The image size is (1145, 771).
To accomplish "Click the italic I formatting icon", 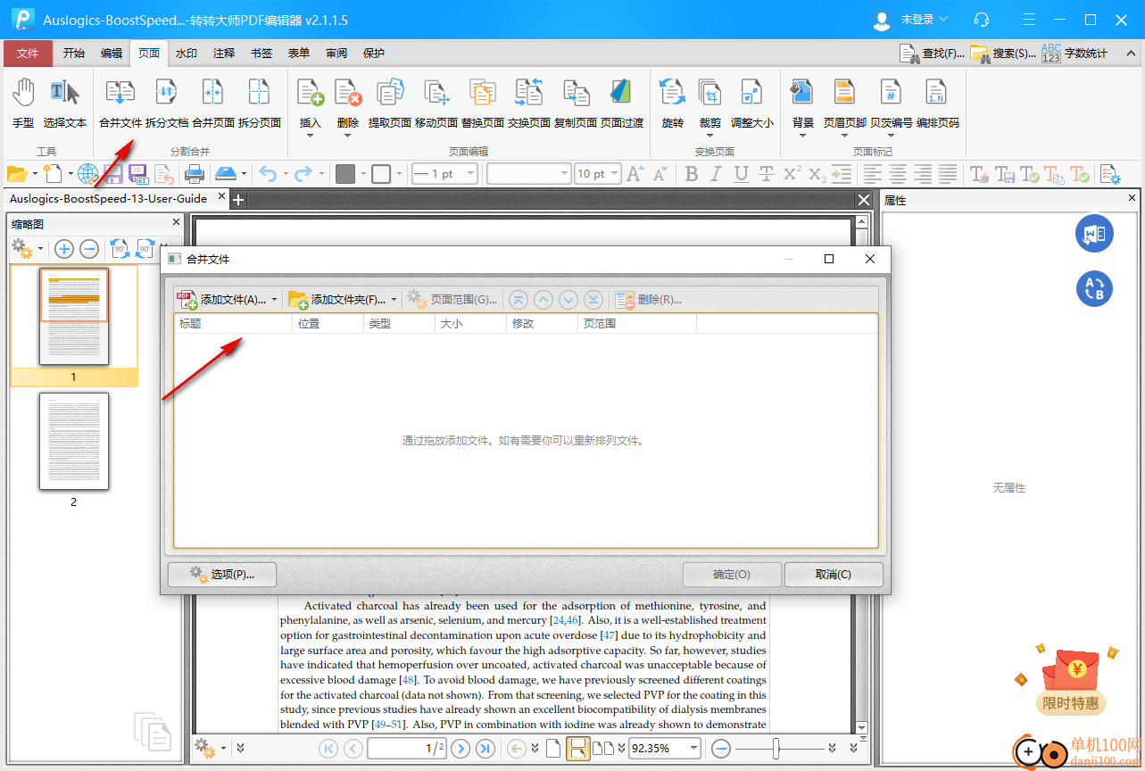I will tap(717, 174).
